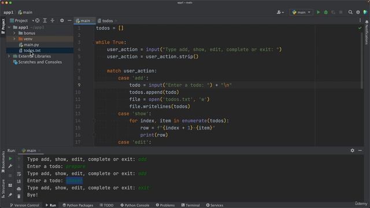
Task: Click the stop button in Run panel
Action: tap(10, 176)
